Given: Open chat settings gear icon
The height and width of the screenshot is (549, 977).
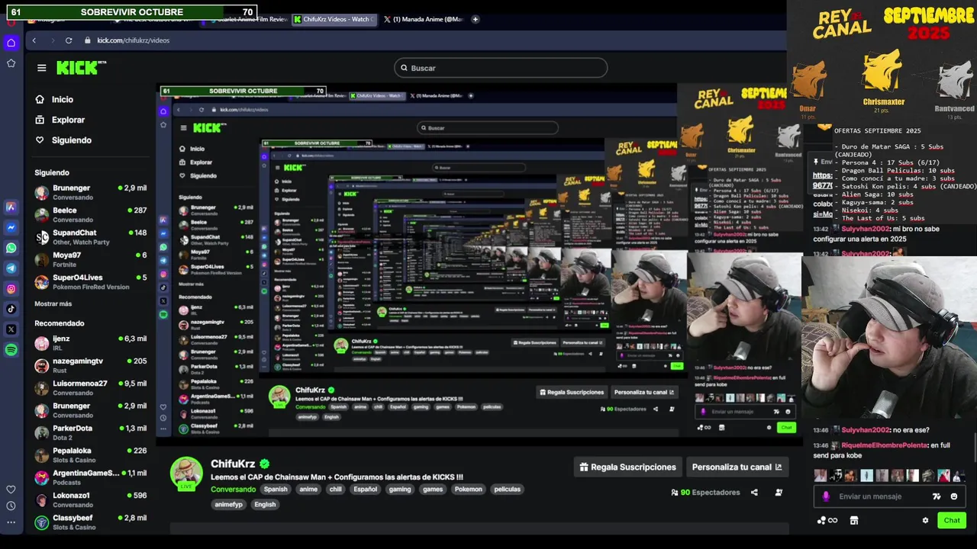Looking at the screenshot, I should [x=925, y=521].
